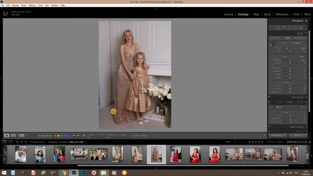Switch to Color tab in HSL panel header
This screenshot has height=176, width=313.
(290, 102)
